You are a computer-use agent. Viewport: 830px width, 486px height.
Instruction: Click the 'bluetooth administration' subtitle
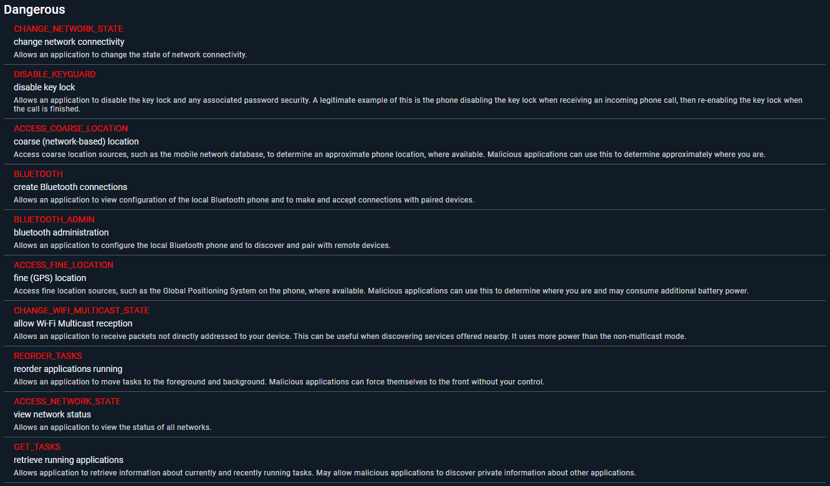61,232
